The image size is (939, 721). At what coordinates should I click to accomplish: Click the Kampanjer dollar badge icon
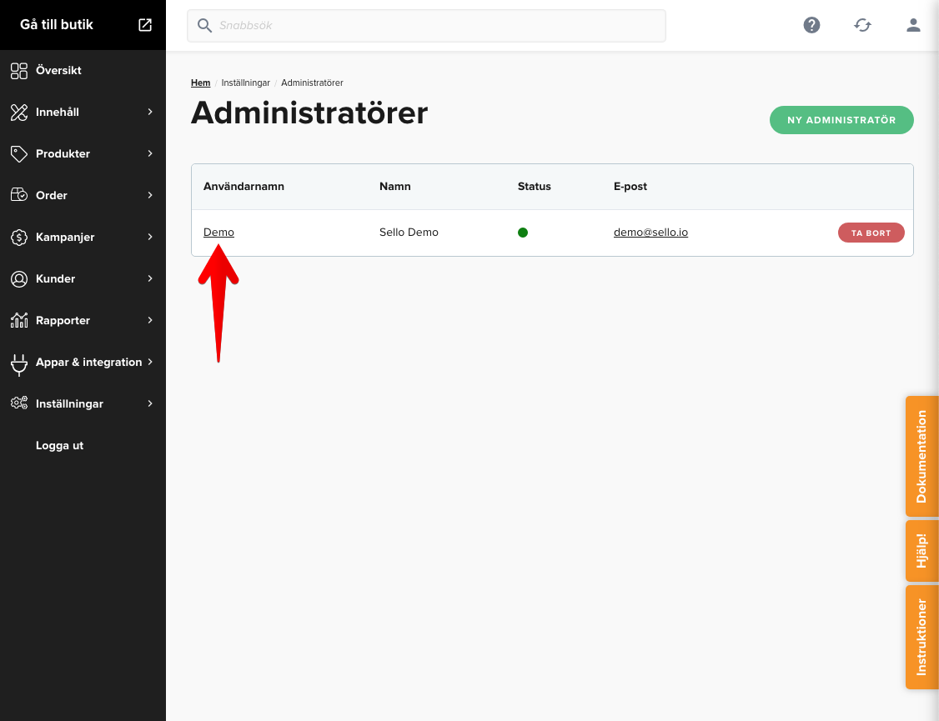pyautogui.click(x=19, y=237)
